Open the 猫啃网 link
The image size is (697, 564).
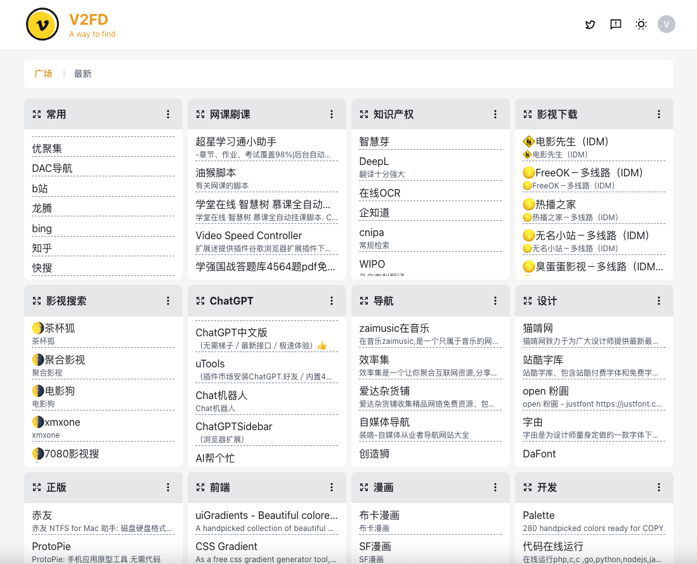coord(538,328)
